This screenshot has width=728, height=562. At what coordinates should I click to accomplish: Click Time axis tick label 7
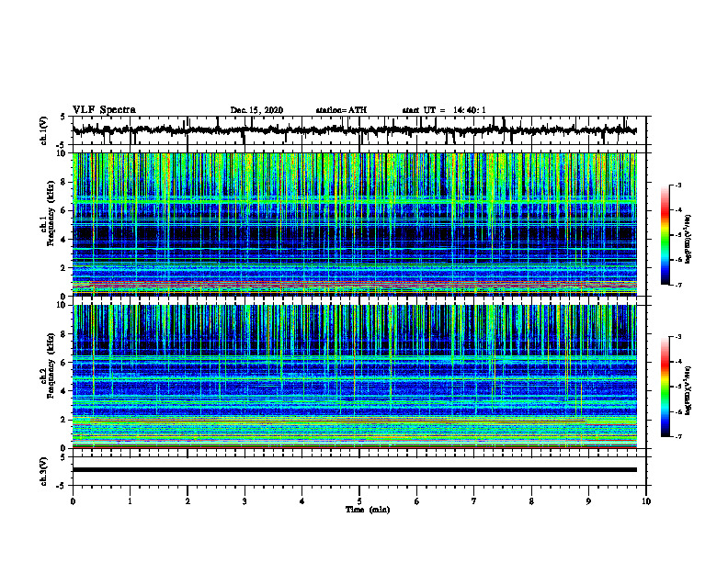click(x=474, y=501)
